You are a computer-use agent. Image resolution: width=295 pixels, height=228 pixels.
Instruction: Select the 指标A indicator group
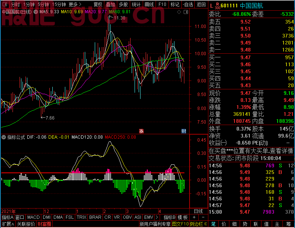(x=7, y=217)
